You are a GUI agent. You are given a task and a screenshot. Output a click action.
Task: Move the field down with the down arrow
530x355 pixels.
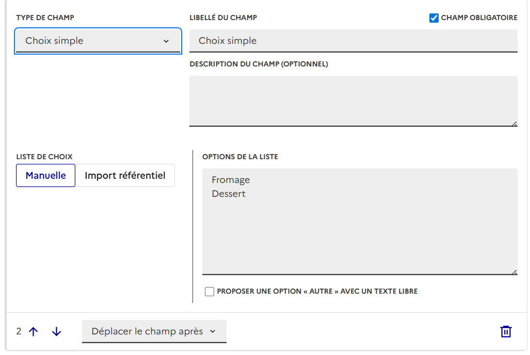(56, 332)
